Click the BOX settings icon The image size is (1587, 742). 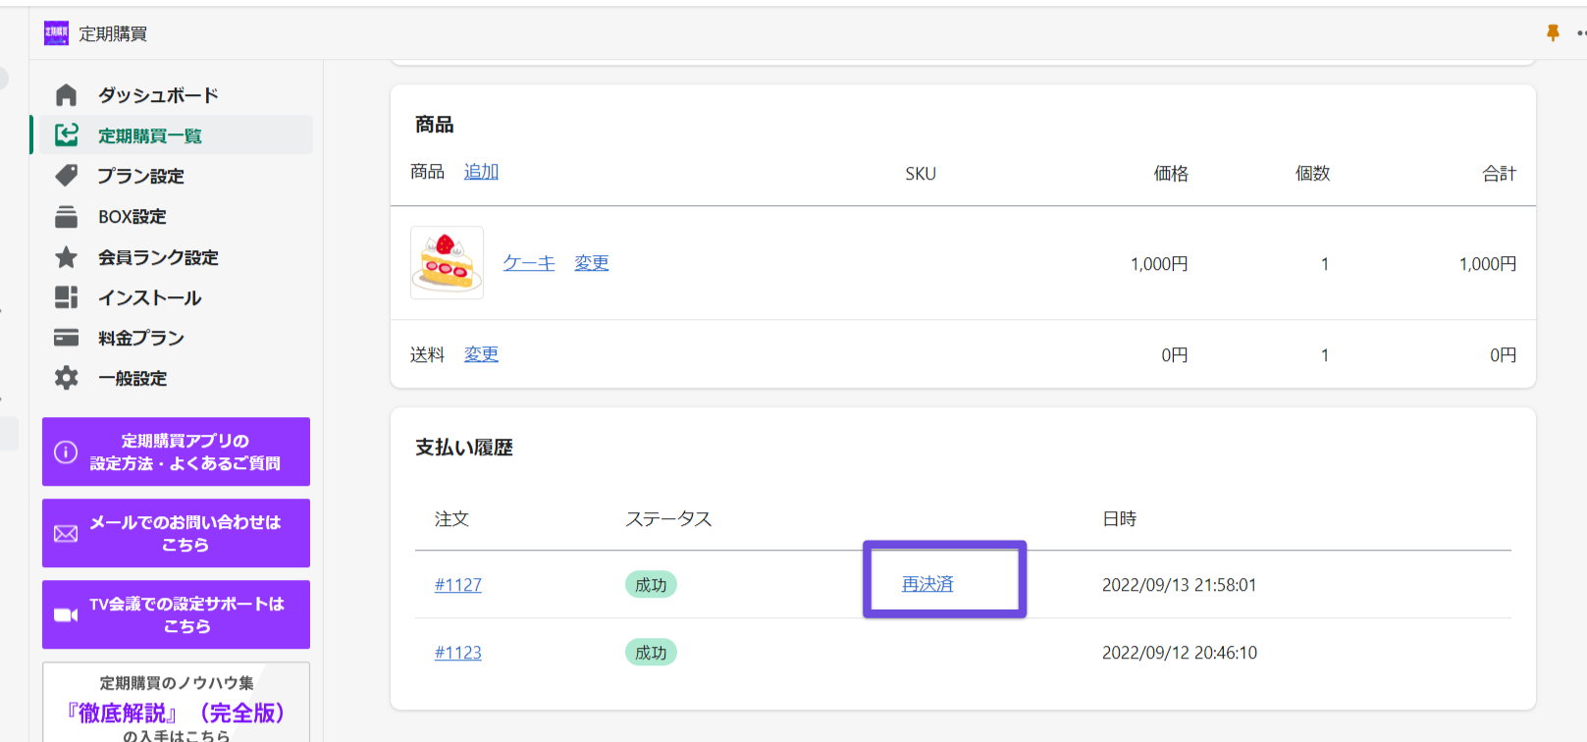(66, 216)
